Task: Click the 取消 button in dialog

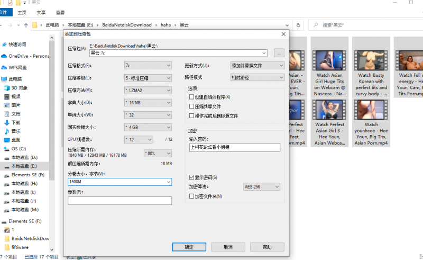Action: tap(228, 247)
